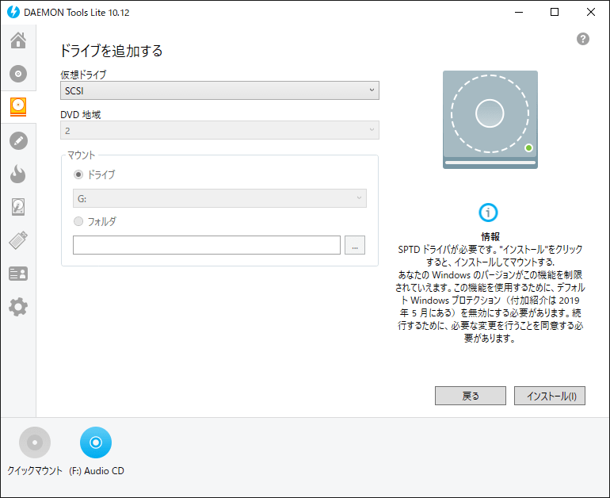Open the virtual hard disk sidebar icon
This screenshot has height=498, width=610.
coord(18,207)
